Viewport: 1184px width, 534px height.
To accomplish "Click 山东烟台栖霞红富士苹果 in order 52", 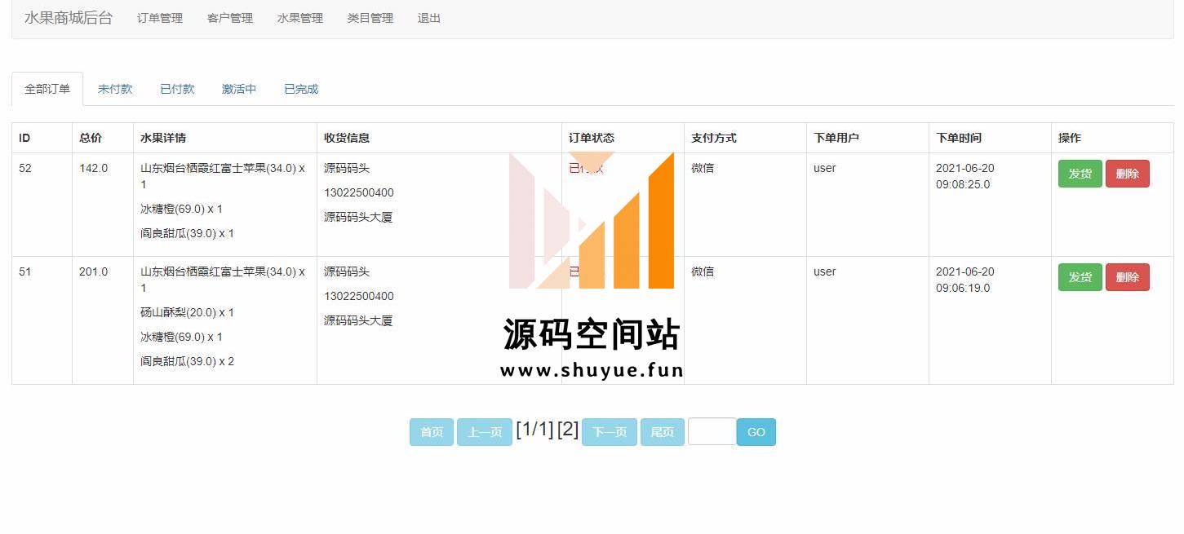I will [x=223, y=176].
